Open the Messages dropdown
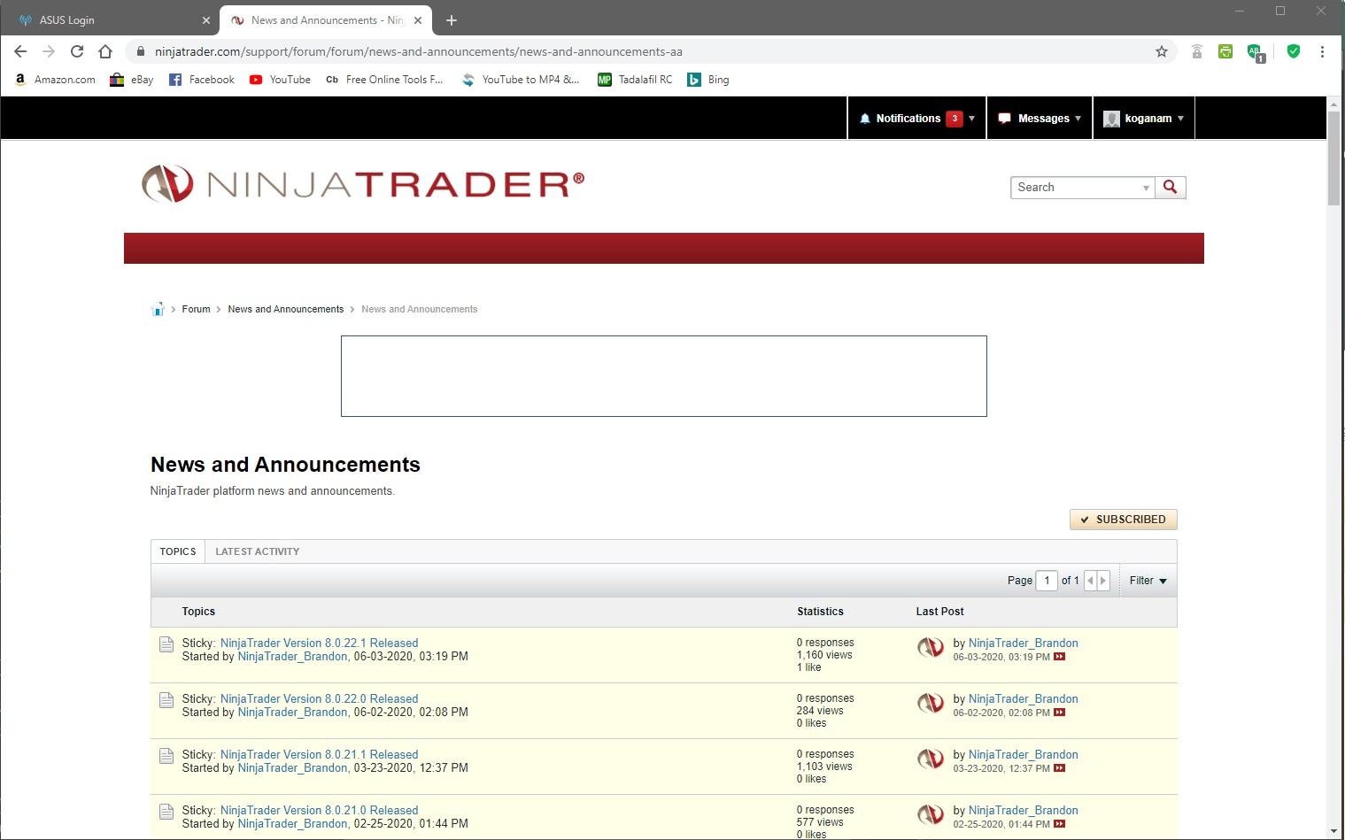This screenshot has height=840, width=1345. pos(1040,119)
